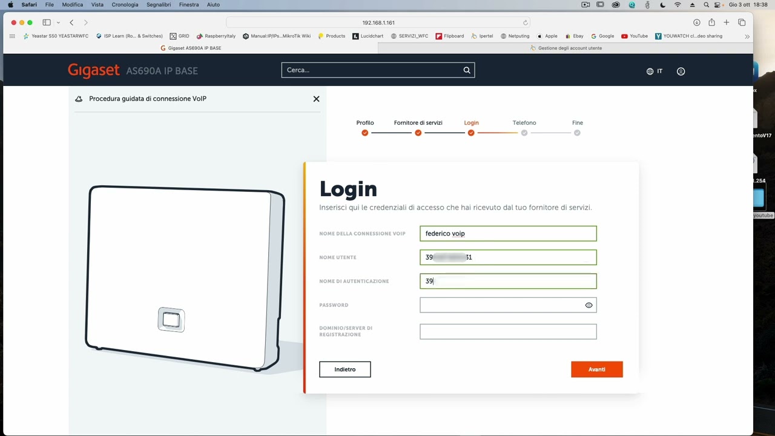This screenshot has height=436, width=775.
Task: Click the moon Focus icon in menu bar
Action: [x=662, y=5]
